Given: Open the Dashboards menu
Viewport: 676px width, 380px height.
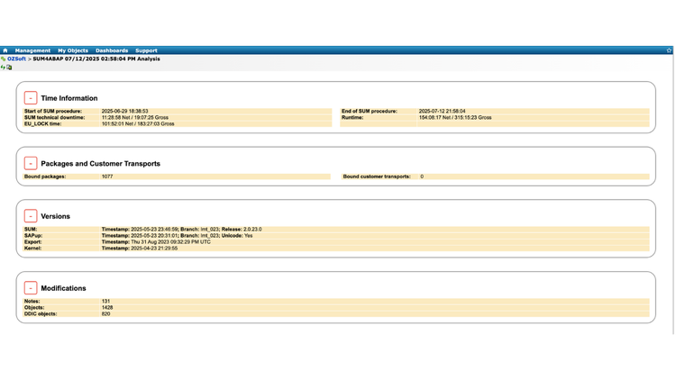Looking at the screenshot, I should pyautogui.click(x=112, y=50).
